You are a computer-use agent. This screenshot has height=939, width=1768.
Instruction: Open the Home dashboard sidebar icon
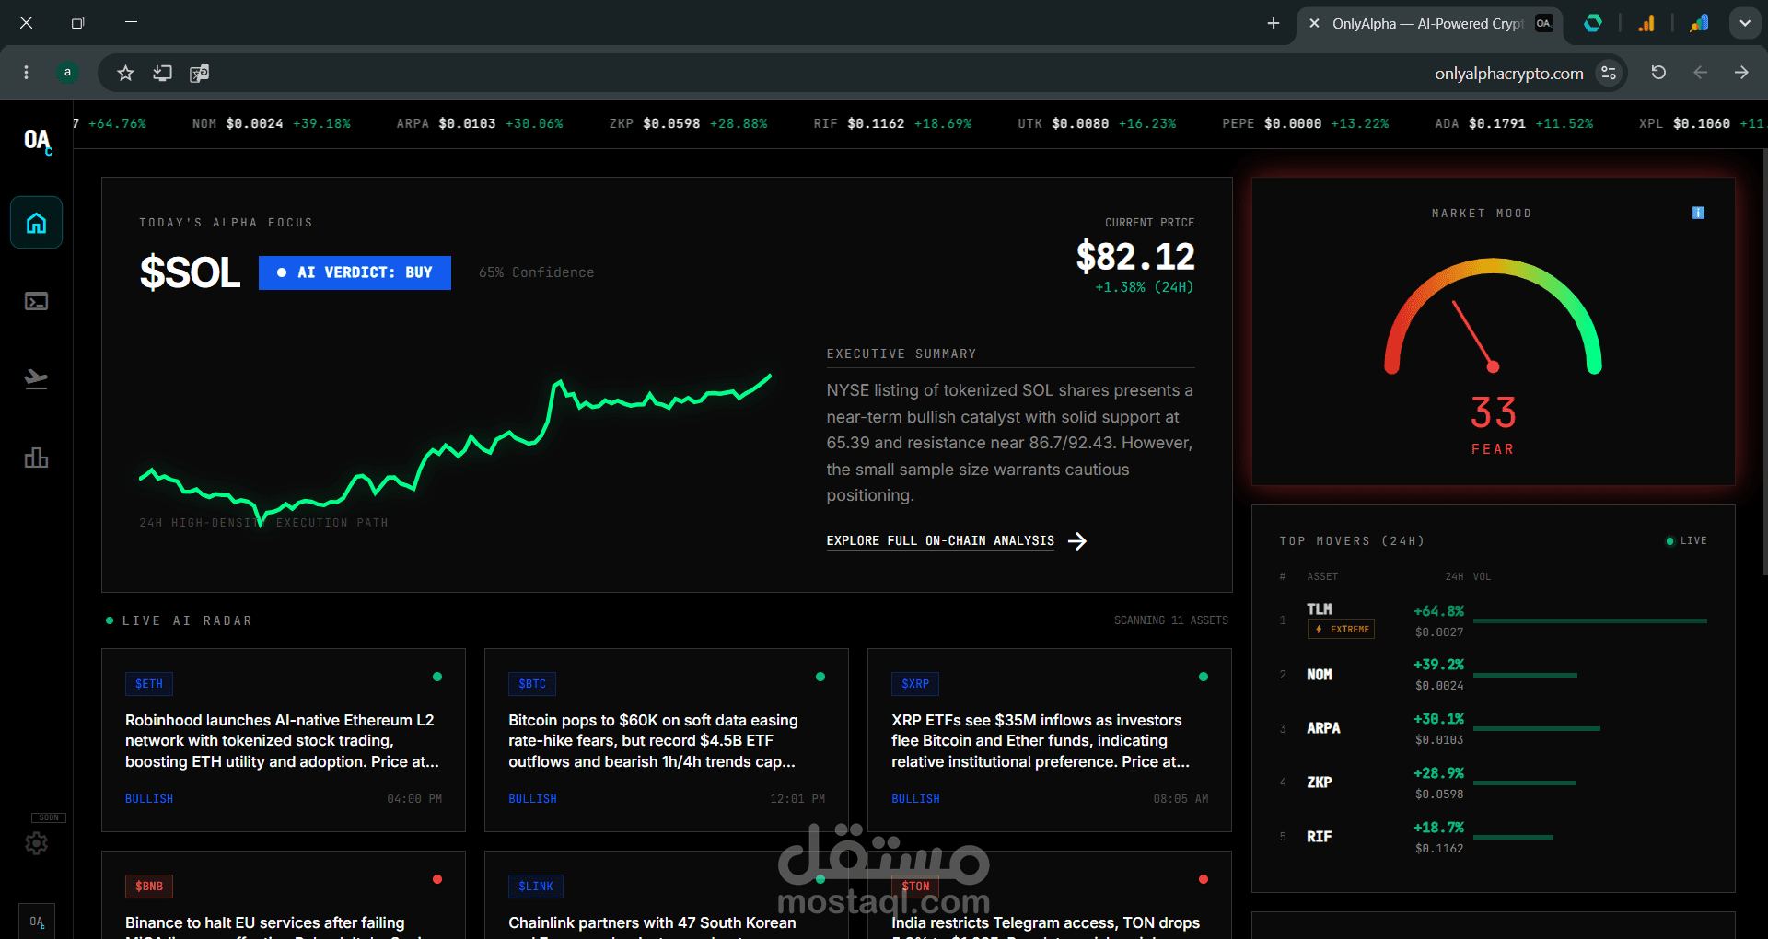tap(36, 223)
